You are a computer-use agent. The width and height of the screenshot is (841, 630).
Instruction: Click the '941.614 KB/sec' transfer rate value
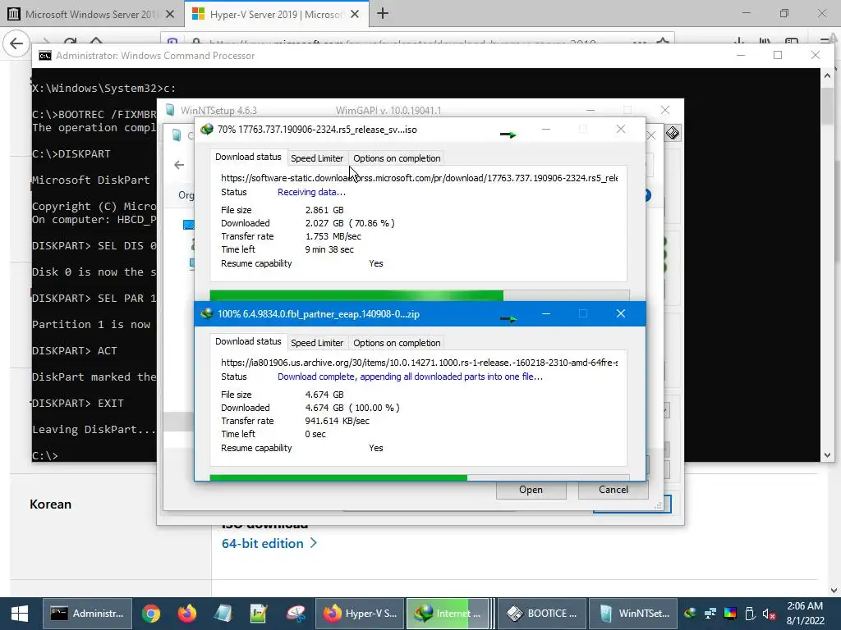(x=338, y=421)
